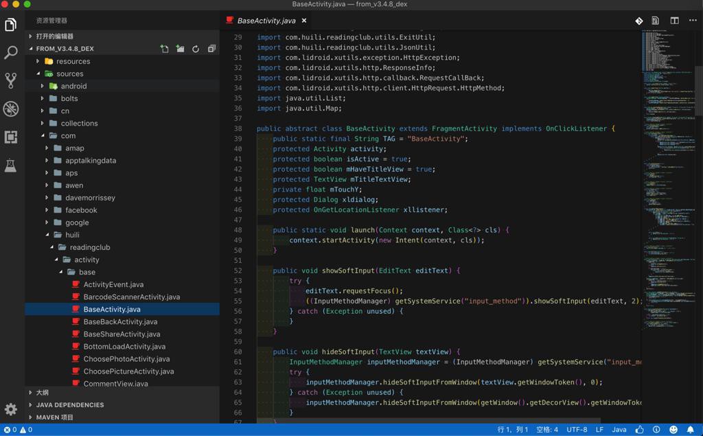Click the diamond source control icon in editor toolbar
This screenshot has width=703, height=436.
639,21
